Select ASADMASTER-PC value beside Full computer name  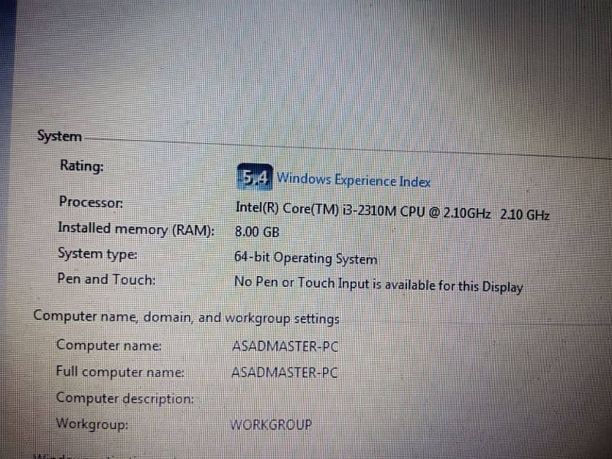[285, 373]
